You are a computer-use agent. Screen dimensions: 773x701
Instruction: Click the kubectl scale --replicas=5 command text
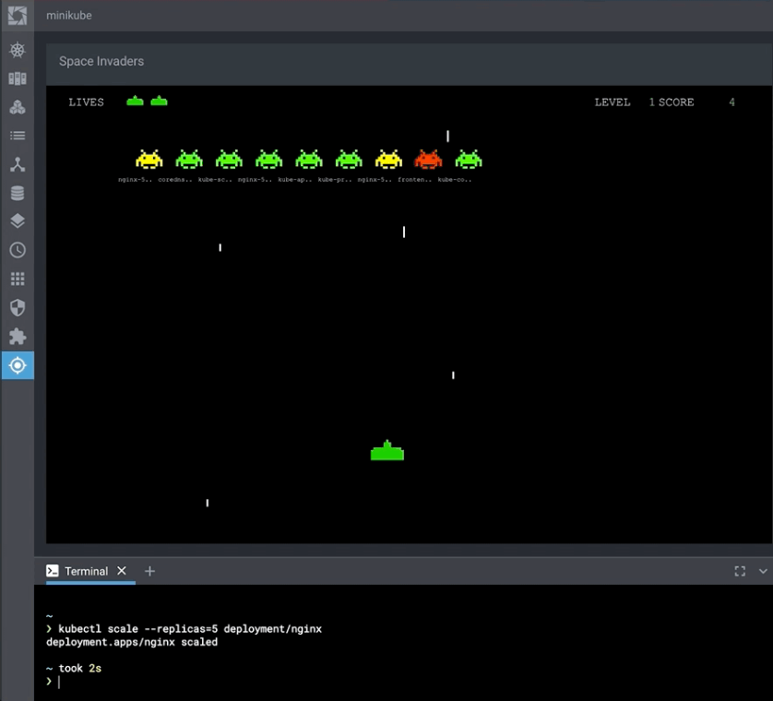tap(190, 628)
